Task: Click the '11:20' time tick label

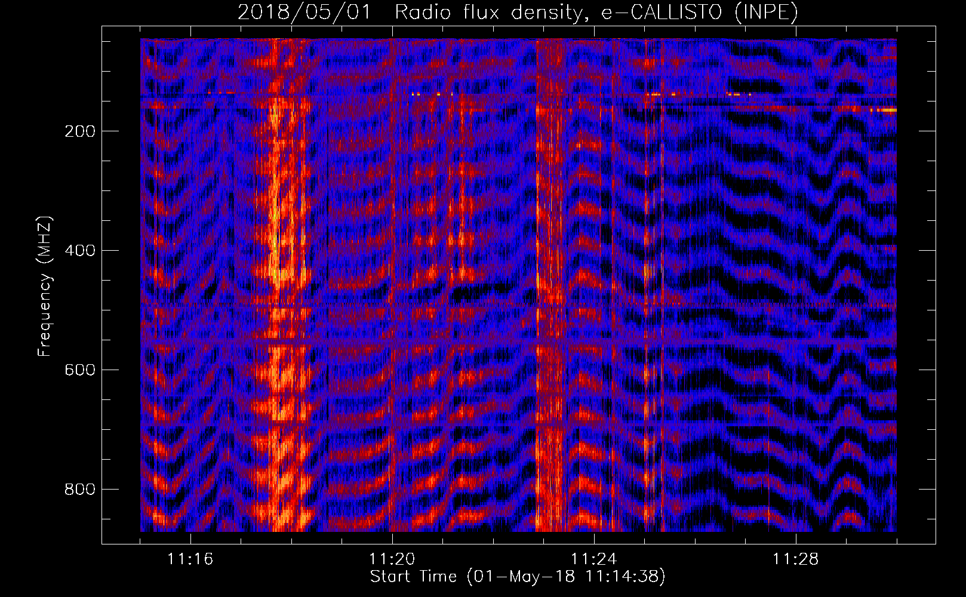Action: (392, 559)
